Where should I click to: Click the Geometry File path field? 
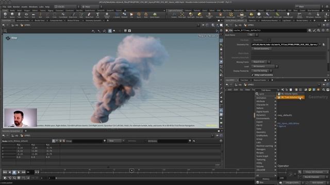coord(285,45)
